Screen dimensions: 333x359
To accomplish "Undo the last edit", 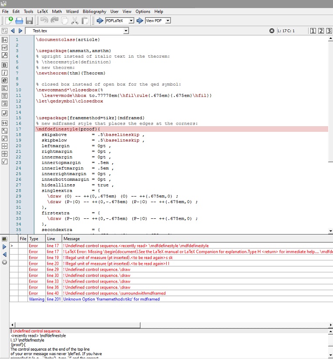I will pyautogui.click(x=44, y=21).
